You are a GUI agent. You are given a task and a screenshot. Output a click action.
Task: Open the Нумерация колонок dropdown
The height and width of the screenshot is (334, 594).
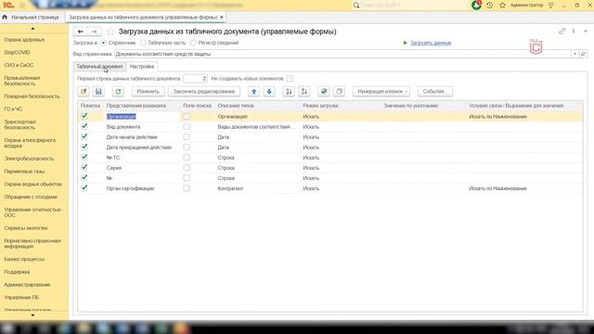click(x=381, y=91)
